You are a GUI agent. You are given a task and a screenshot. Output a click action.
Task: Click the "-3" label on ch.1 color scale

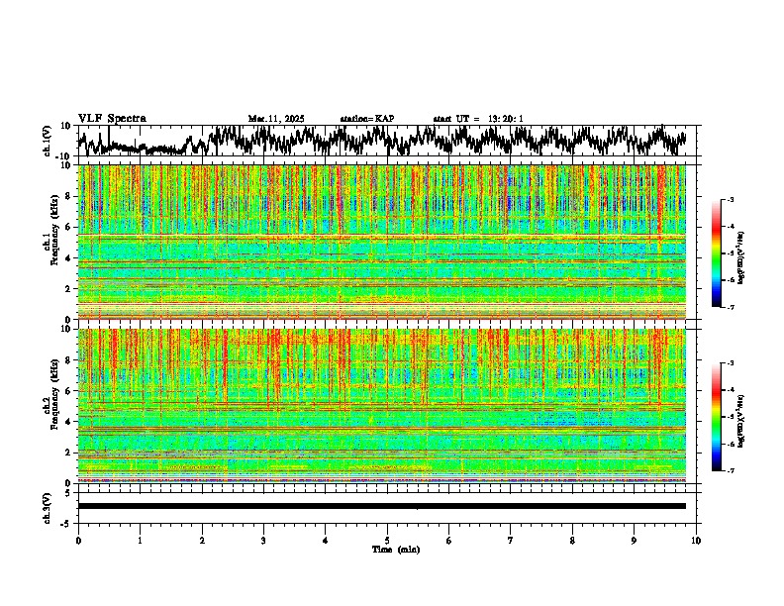(x=730, y=199)
